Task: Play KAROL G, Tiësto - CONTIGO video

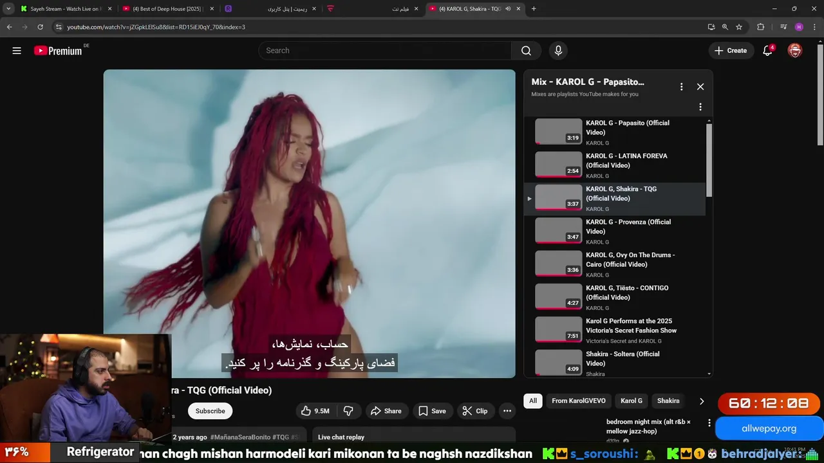Action: (x=615, y=298)
